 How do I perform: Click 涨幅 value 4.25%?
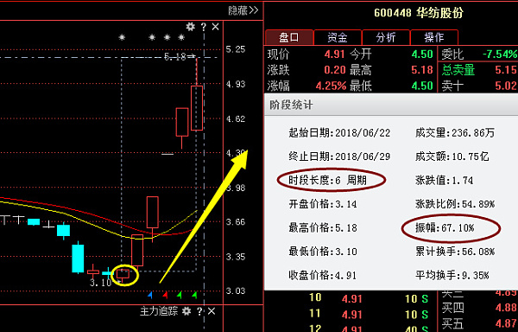pyautogui.click(x=331, y=86)
